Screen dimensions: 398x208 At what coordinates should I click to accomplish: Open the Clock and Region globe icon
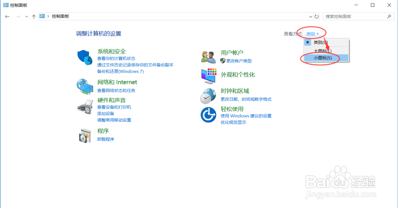208,96
